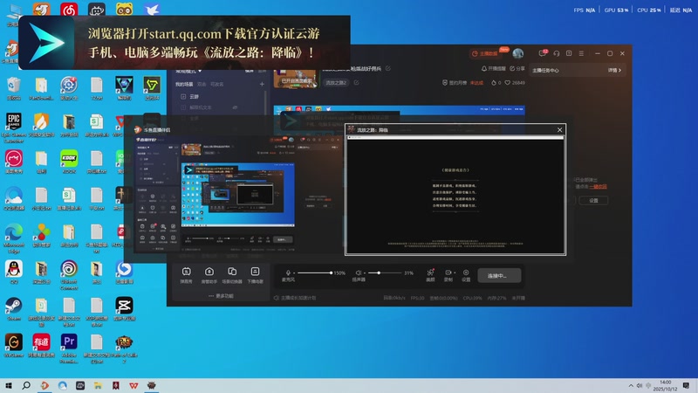Open the hamburger menu in Douyu title bar

tap(581, 53)
